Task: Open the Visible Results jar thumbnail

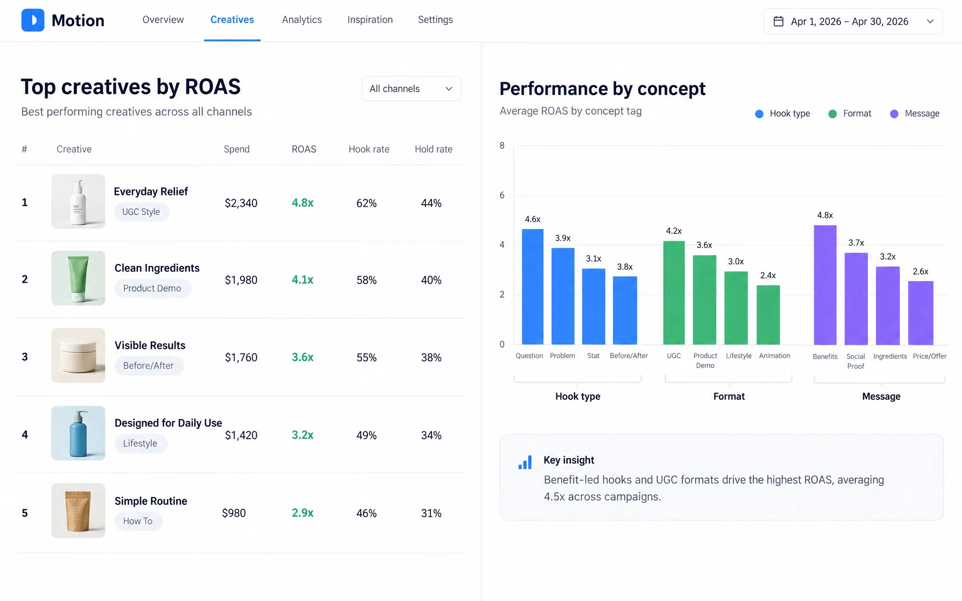Action: point(78,355)
